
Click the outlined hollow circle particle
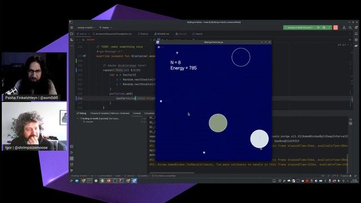(241, 57)
